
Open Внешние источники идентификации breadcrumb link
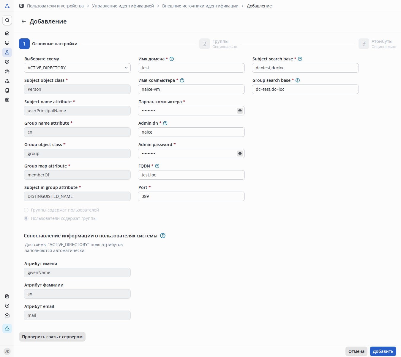[x=200, y=6]
